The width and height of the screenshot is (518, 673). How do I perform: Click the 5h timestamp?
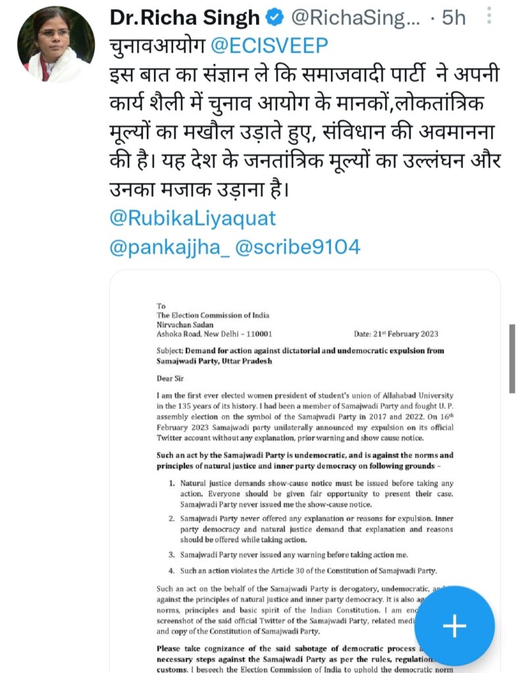[x=454, y=18]
